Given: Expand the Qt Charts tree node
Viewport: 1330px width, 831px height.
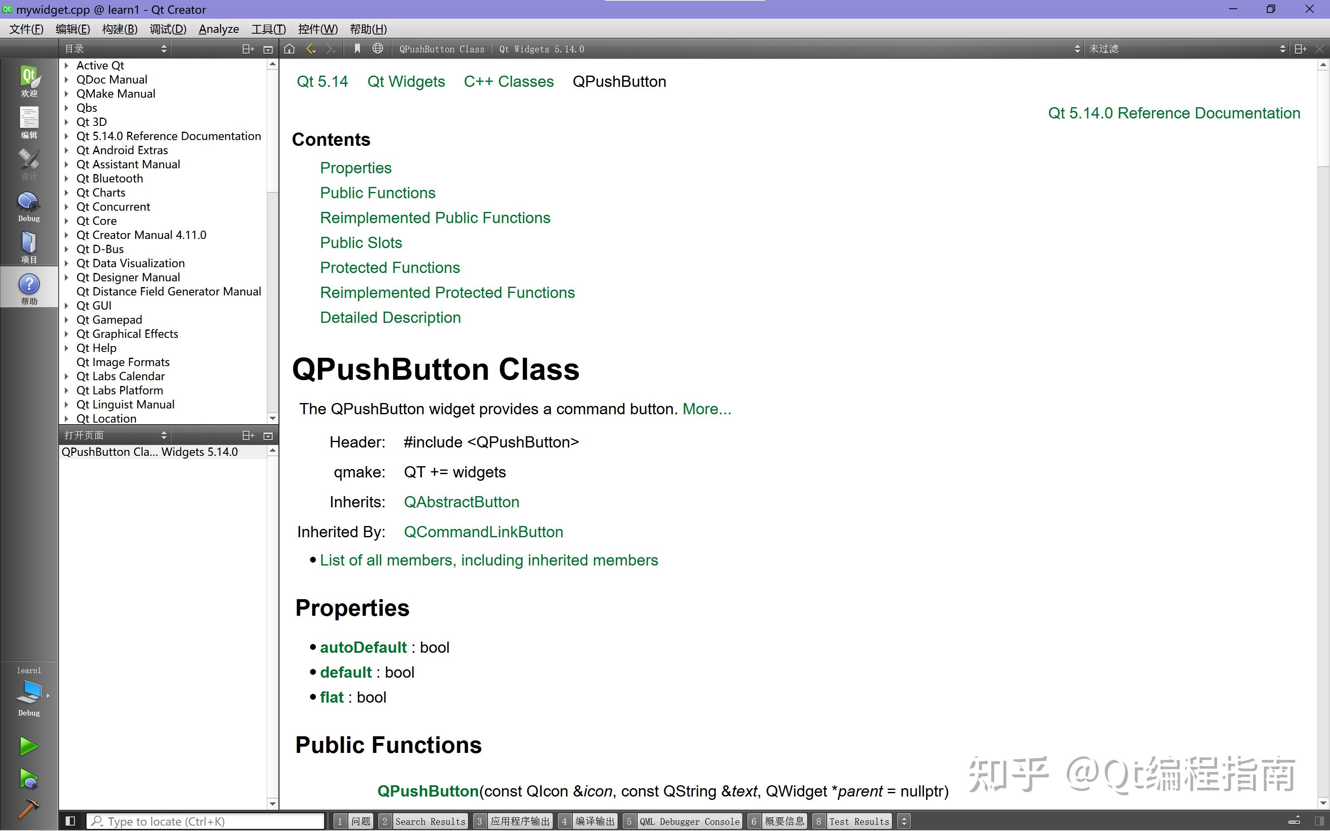Looking at the screenshot, I should 67,192.
